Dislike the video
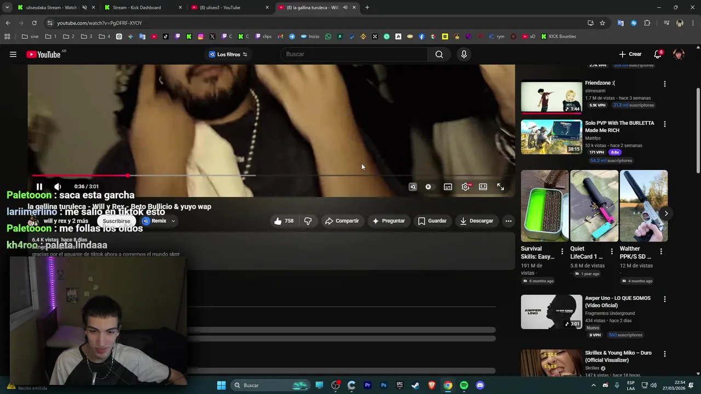 [308, 221]
